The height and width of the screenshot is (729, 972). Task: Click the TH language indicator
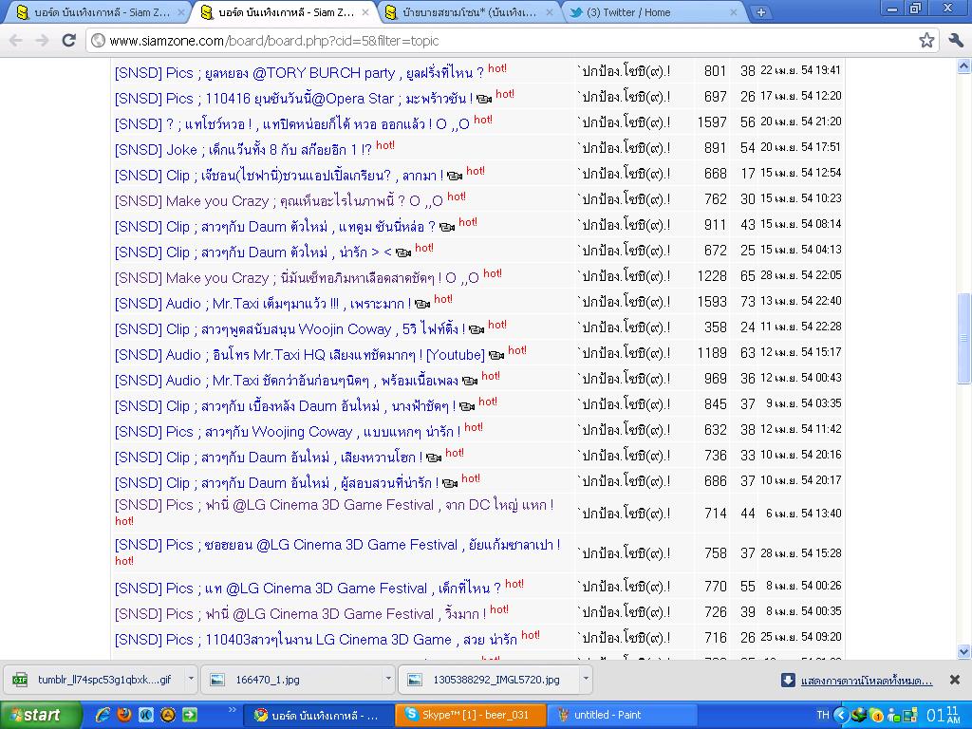pos(823,715)
